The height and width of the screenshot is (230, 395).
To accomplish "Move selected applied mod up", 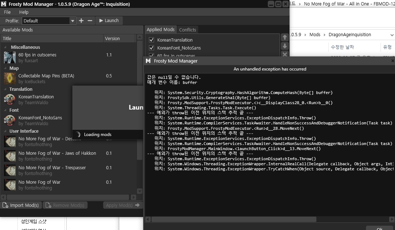I will (285, 38).
